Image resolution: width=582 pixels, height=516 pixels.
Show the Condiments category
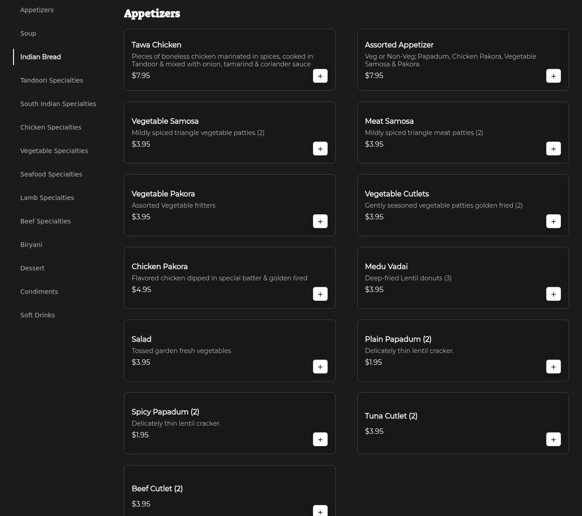click(39, 292)
